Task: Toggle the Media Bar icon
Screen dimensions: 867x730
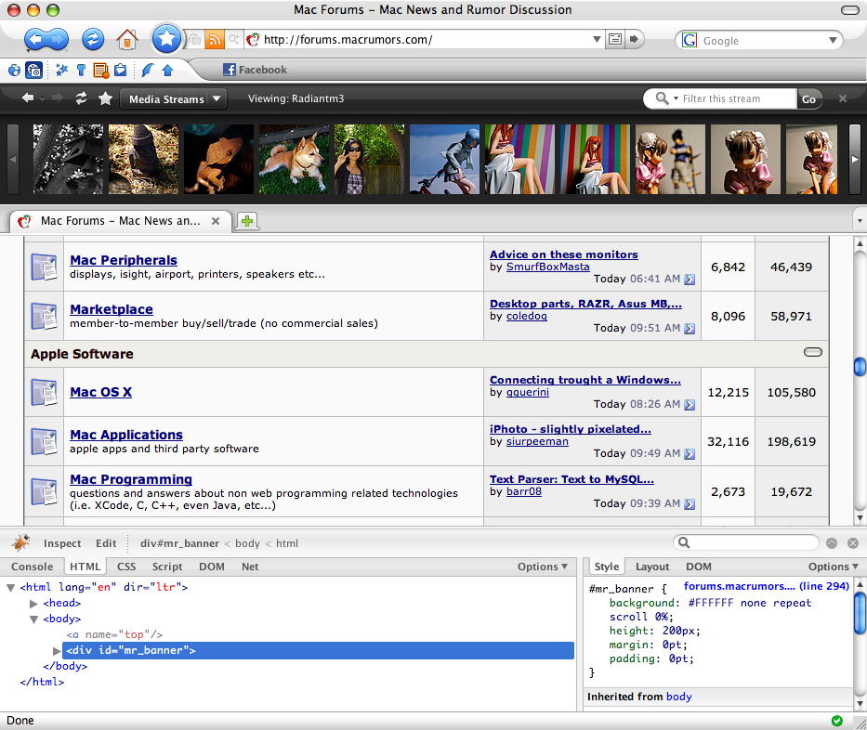Action: [x=33, y=70]
